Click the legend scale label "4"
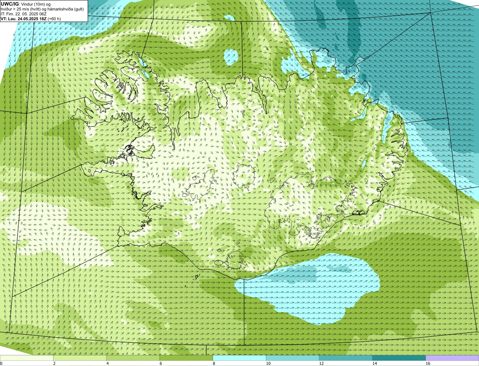Viewport: 479px width, 366px height. 107,363
